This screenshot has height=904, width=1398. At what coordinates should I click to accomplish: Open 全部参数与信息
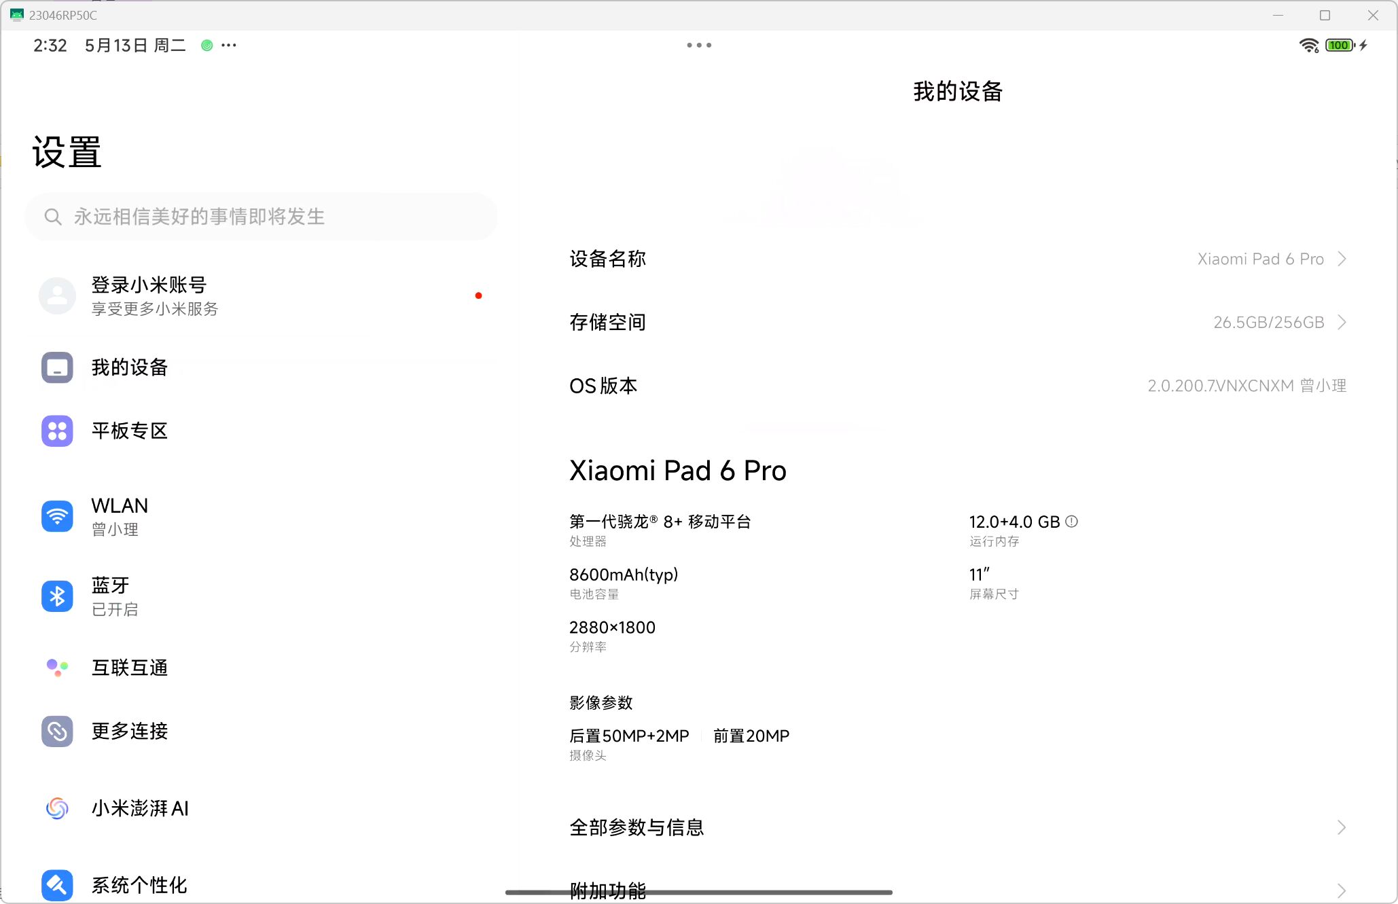point(958,827)
